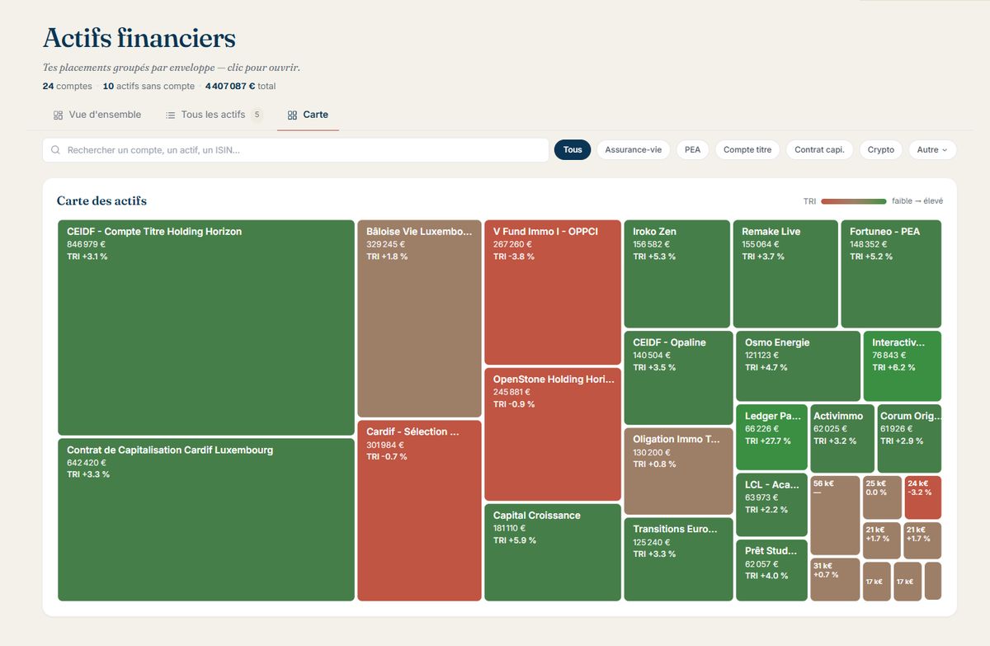Select the Carte tab
The width and height of the screenshot is (990, 646).
[x=308, y=115]
